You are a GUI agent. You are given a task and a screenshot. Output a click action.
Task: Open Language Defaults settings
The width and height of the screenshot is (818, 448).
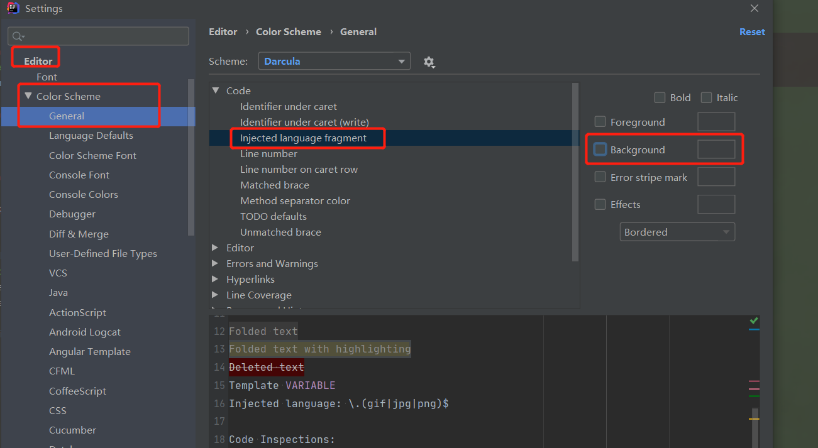91,135
